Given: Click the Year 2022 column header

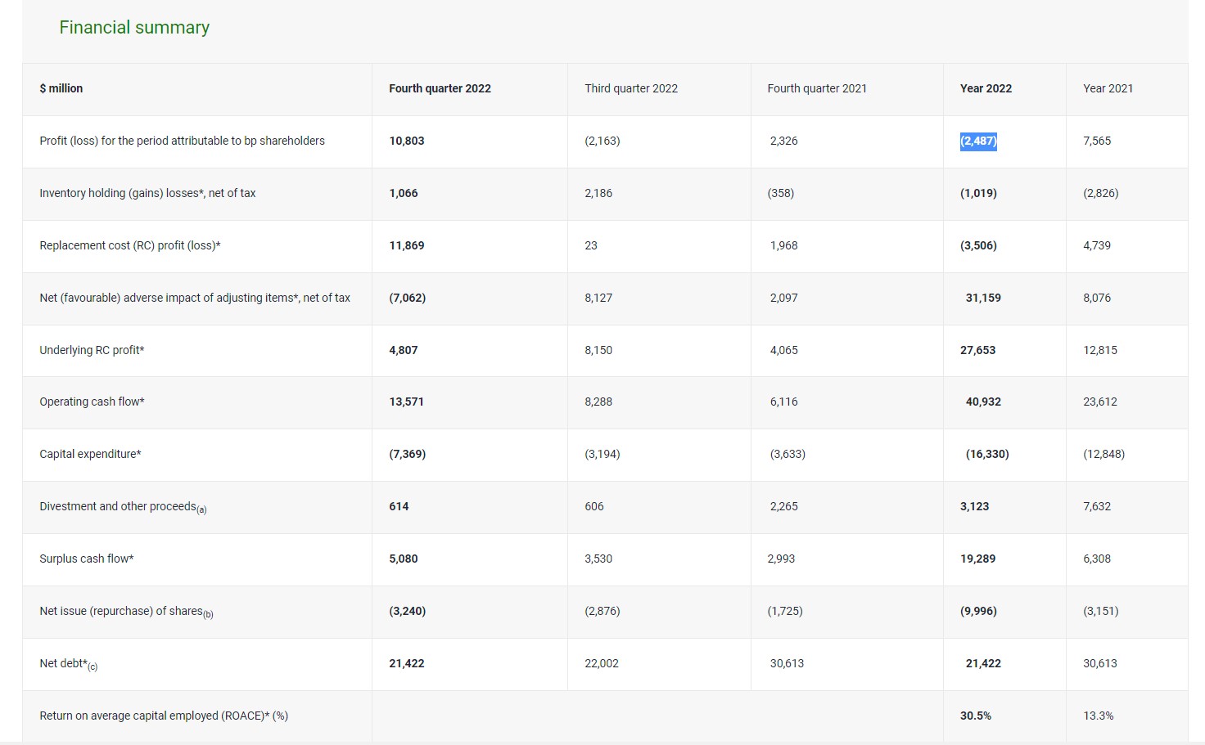Looking at the screenshot, I should click(986, 88).
